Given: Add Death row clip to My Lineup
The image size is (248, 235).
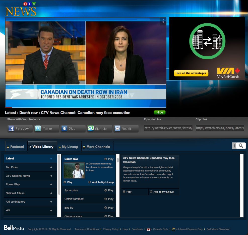Looking at the screenshot, I should [101, 182].
